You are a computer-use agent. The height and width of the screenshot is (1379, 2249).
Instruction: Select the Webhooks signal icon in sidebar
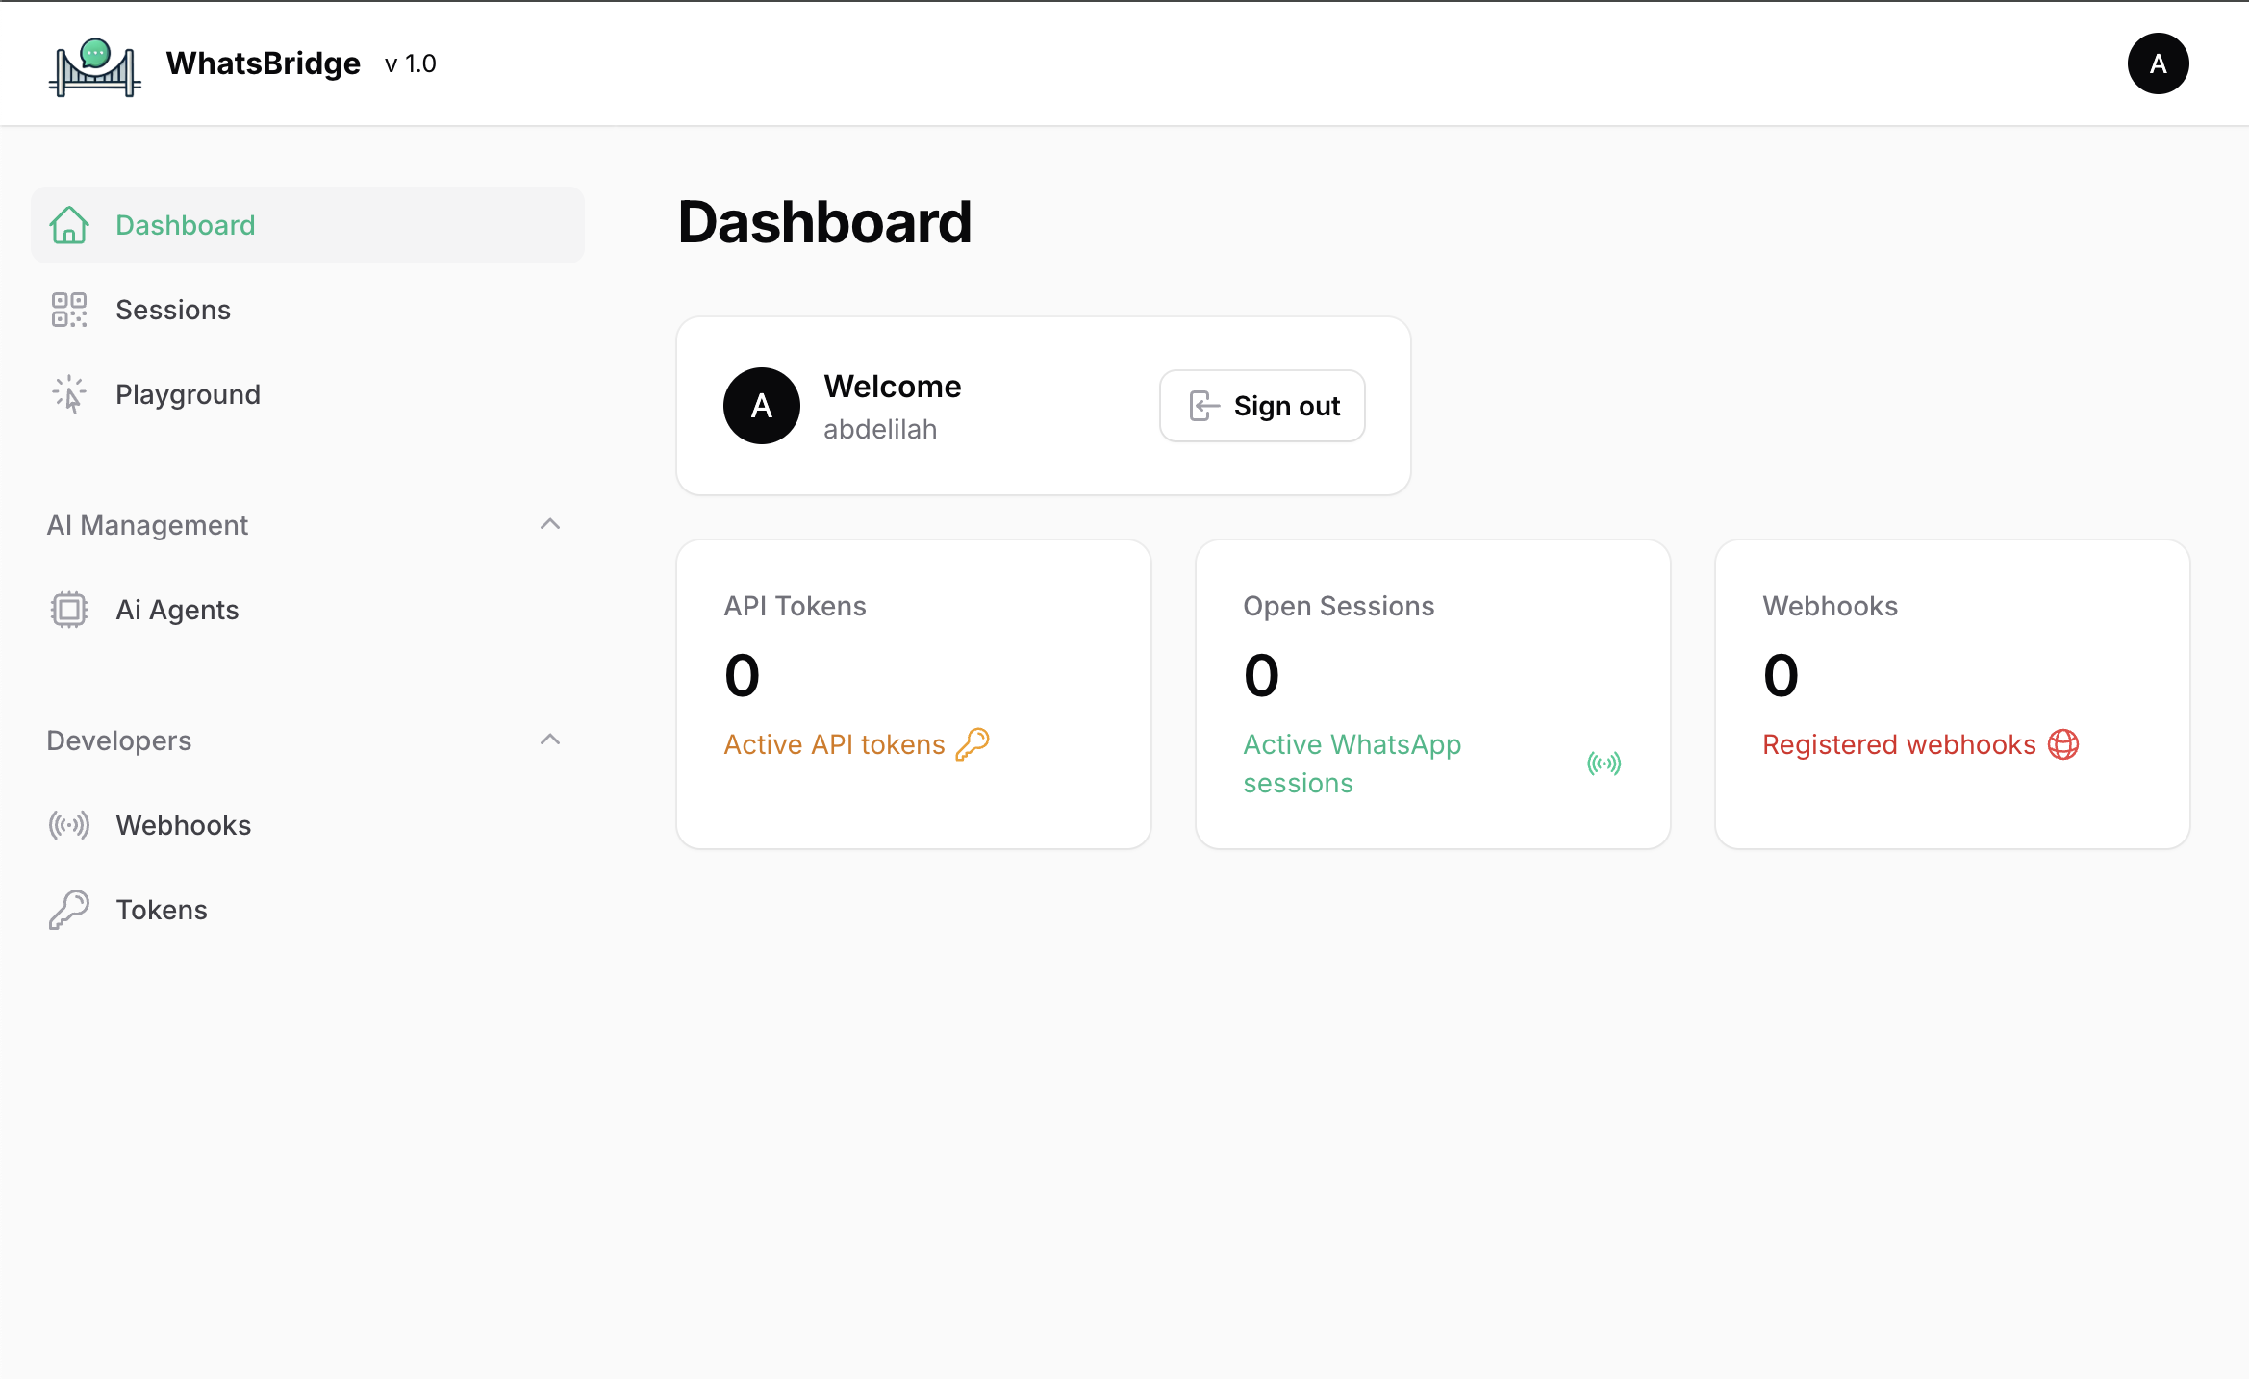coord(68,824)
